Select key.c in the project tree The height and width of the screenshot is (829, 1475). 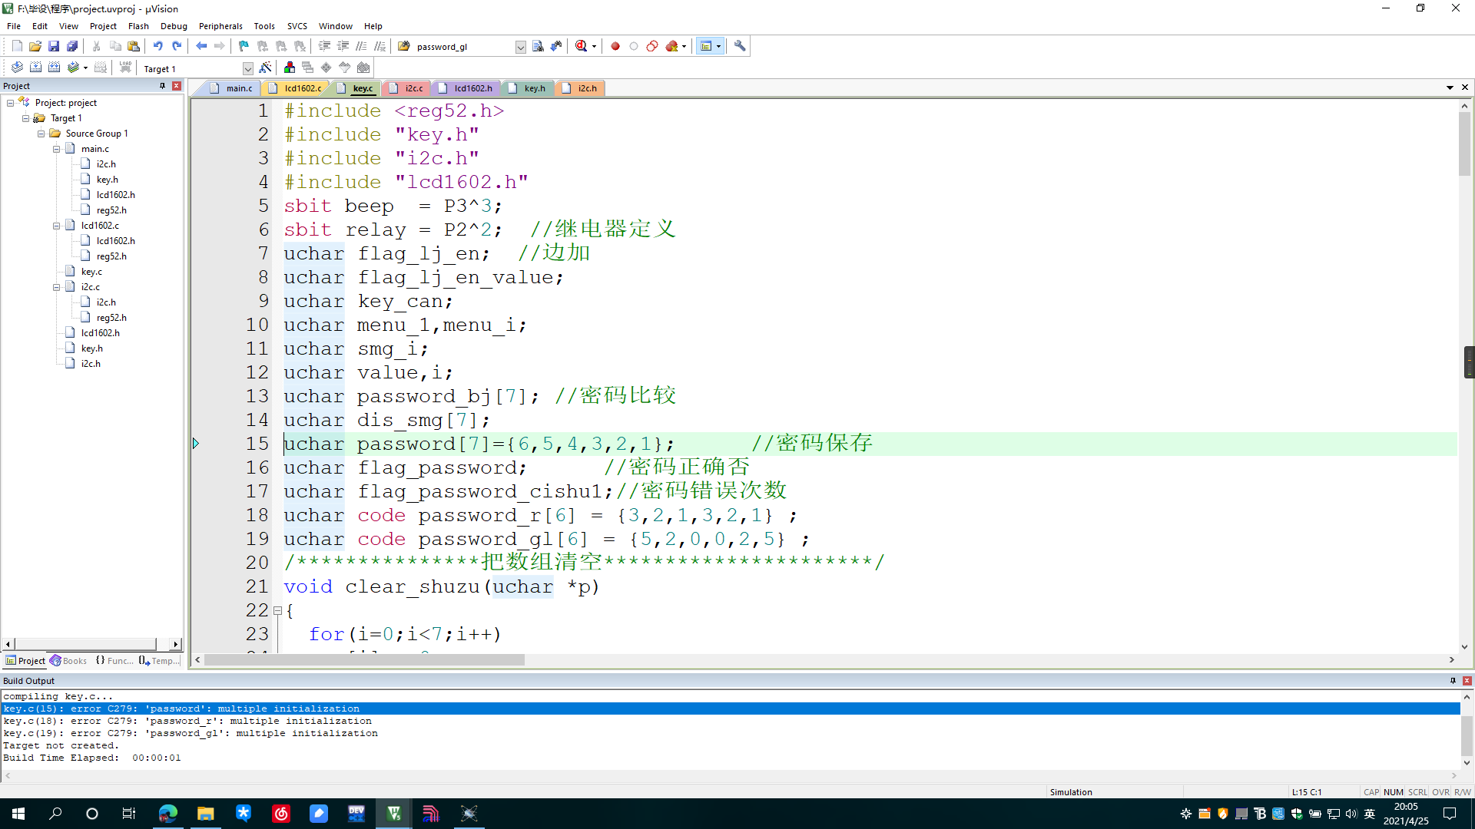[x=91, y=272]
